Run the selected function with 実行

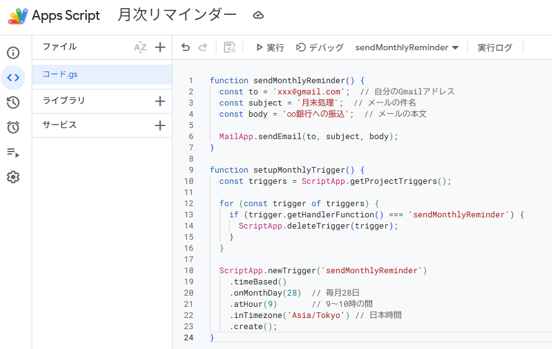(x=270, y=47)
